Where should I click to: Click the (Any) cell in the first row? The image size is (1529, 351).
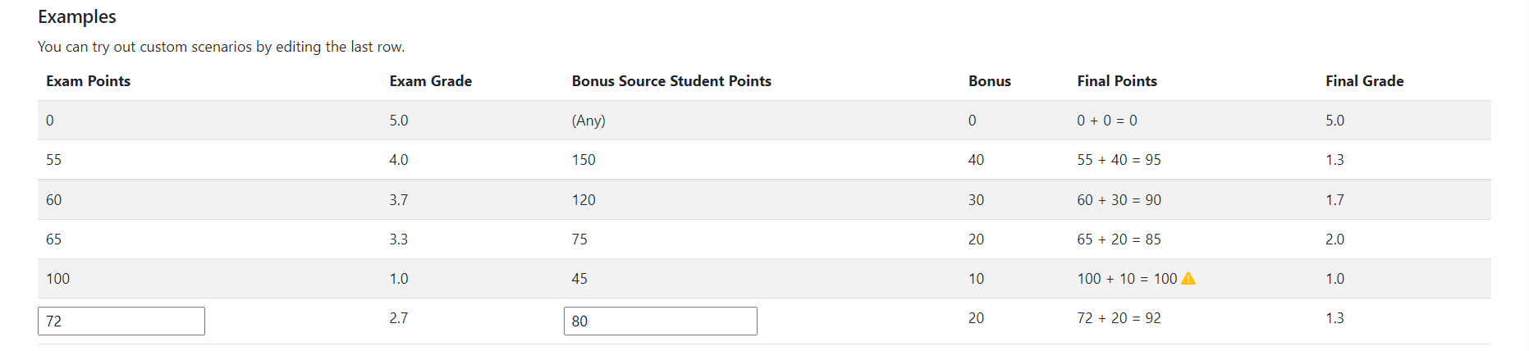click(x=588, y=121)
